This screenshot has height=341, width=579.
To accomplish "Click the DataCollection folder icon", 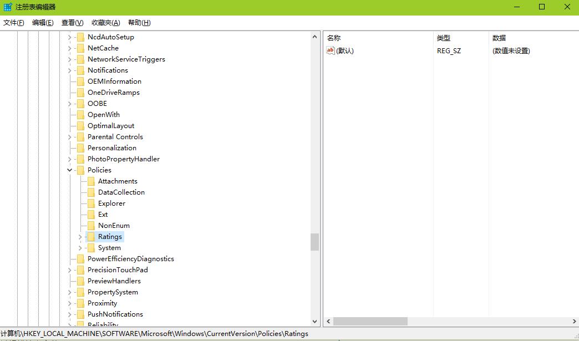I will pyautogui.click(x=91, y=192).
